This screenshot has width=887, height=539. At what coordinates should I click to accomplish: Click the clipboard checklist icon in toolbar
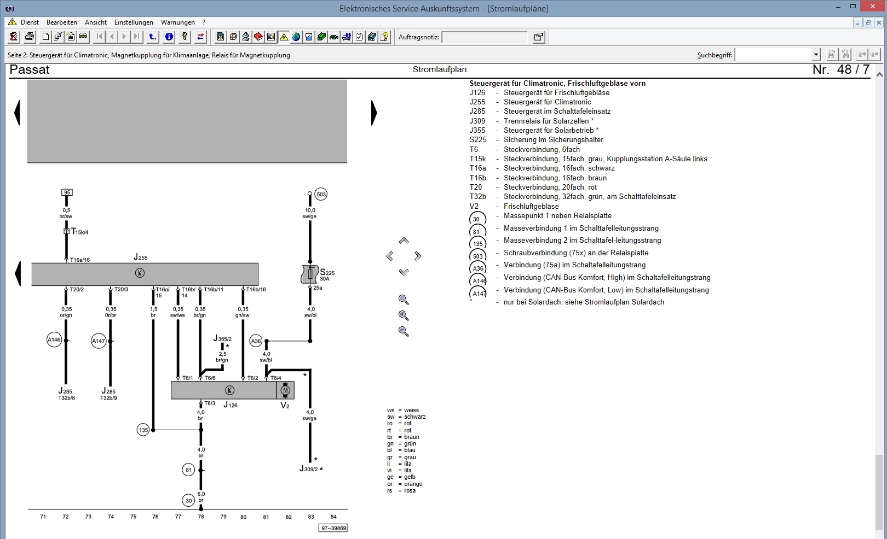(x=359, y=37)
